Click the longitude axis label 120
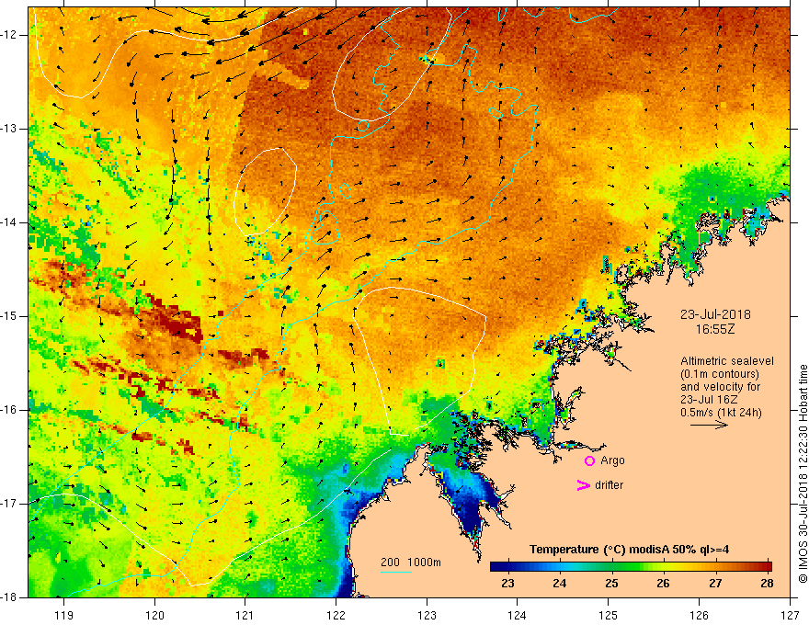The height and width of the screenshot is (625, 809). click(x=154, y=615)
